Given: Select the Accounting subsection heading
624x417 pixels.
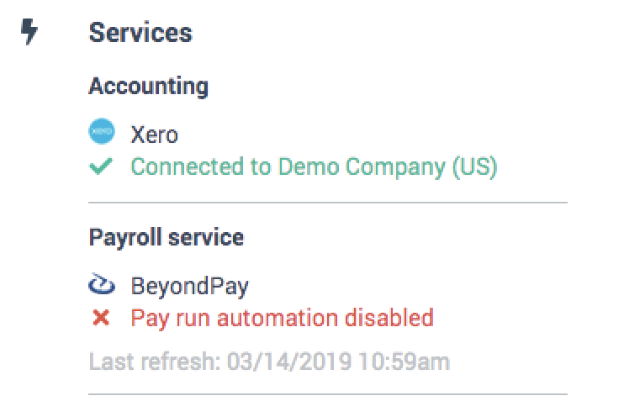Looking at the screenshot, I should 149,86.
